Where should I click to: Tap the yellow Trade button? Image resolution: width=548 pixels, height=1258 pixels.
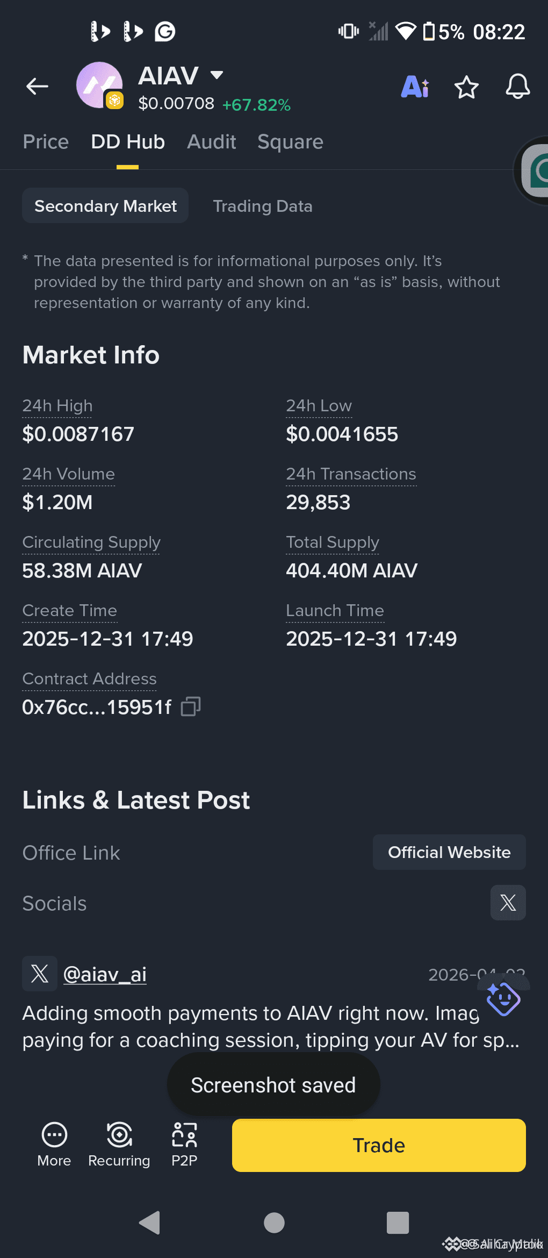[x=379, y=1145]
